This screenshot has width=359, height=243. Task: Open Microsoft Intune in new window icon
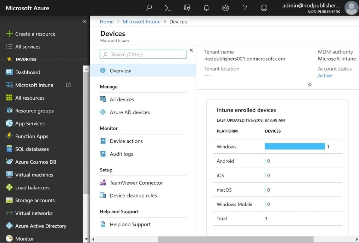pyautogui.click(x=68, y=85)
